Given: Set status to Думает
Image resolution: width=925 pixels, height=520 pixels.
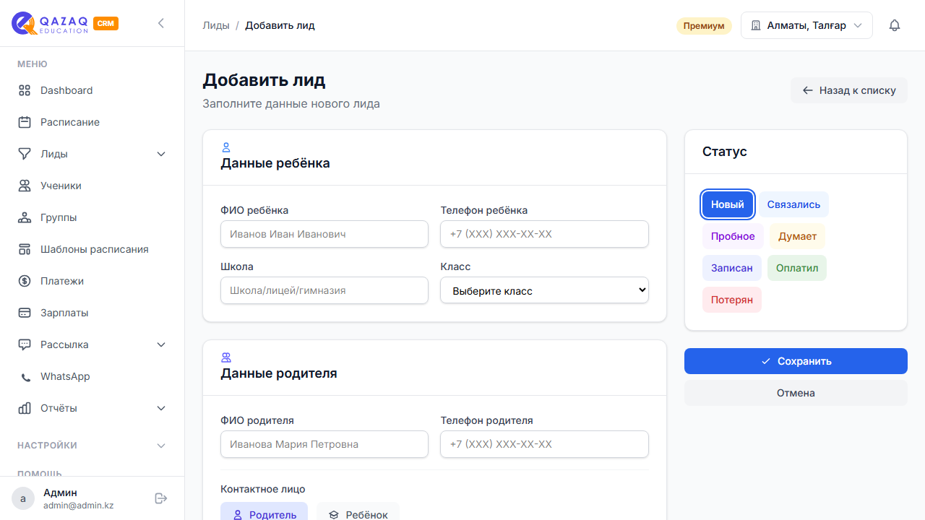Looking at the screenshot, I should [x=798, y=236].
